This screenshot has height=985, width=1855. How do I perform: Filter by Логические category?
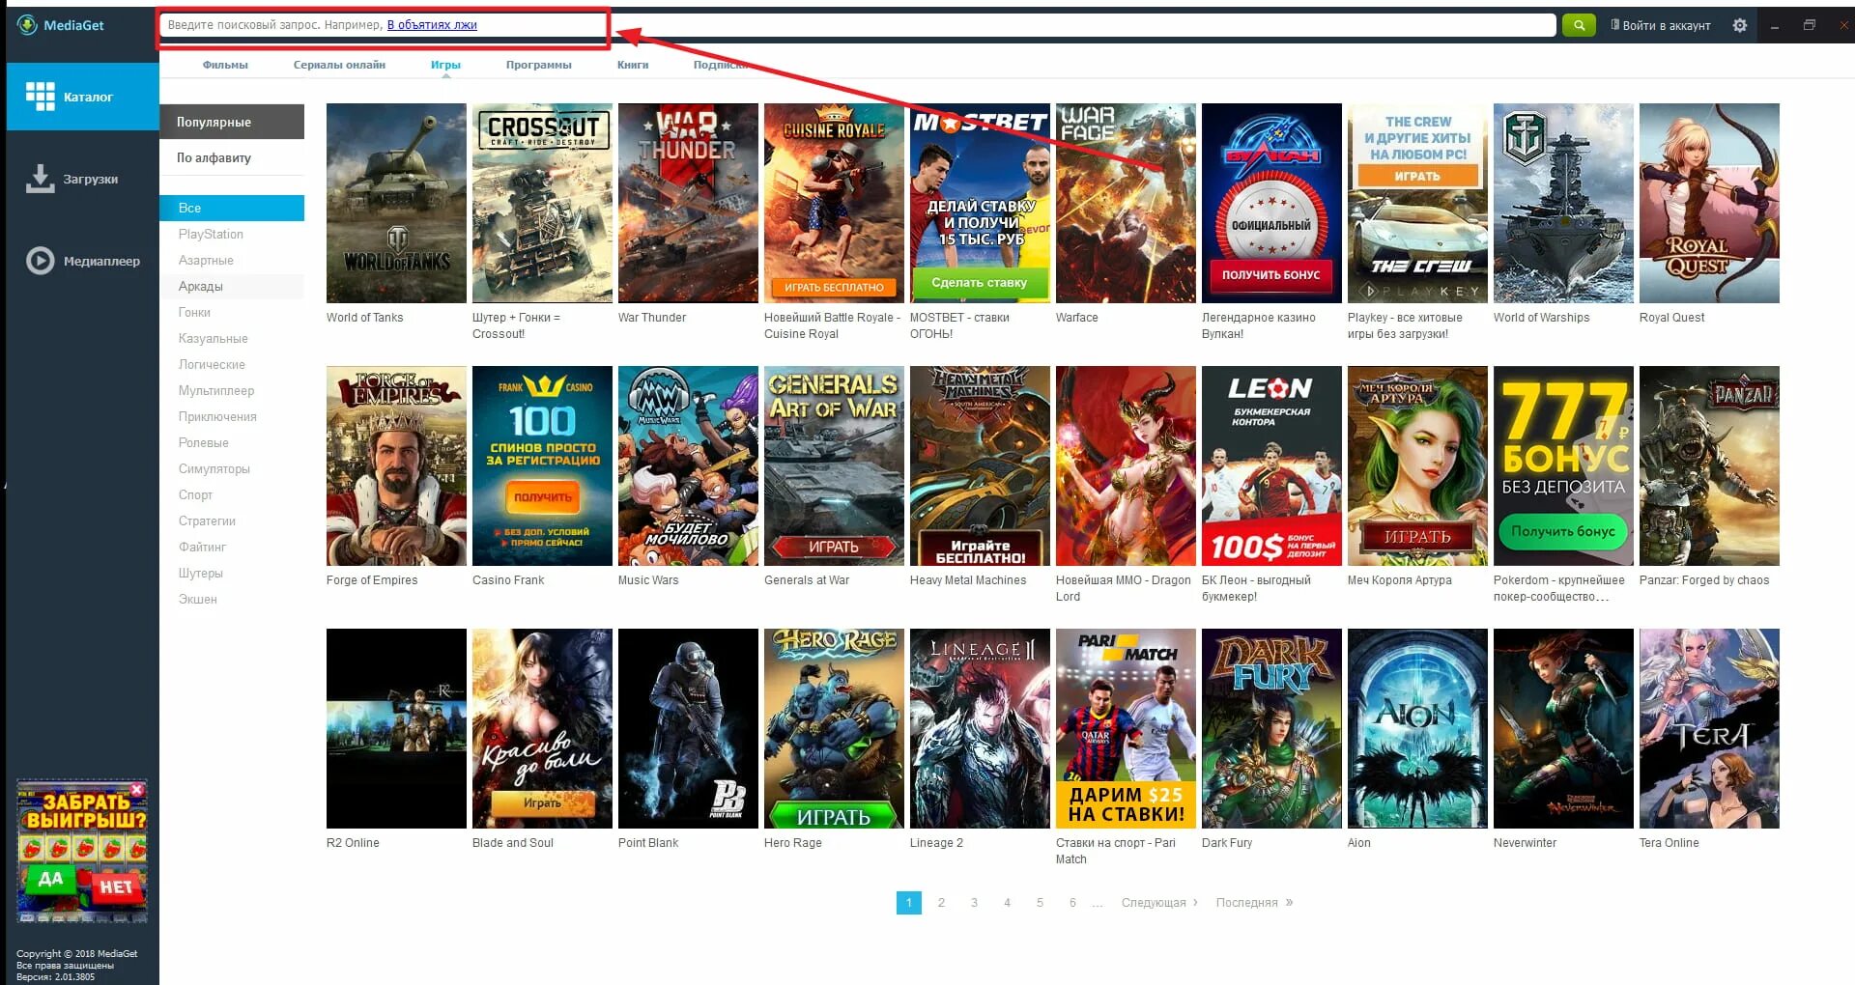[212, 364]
